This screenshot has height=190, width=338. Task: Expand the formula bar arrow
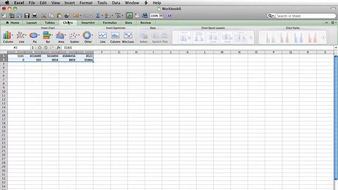(x=336, y=47)
